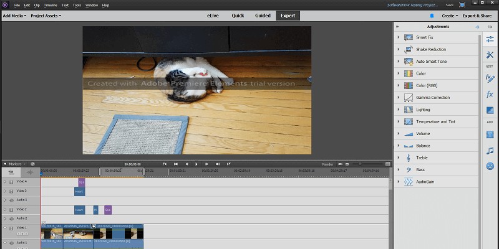The width and height of the screenshot is (499, 249).
Task: Mute the Audio 2 track speaker
Action: [x=11, y=219]
